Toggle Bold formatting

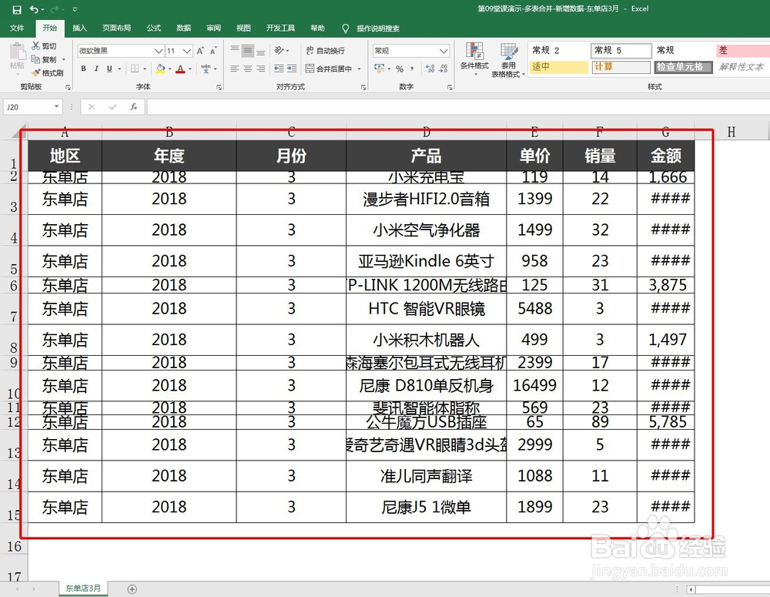pyautogui.click(x=83, y=69)
